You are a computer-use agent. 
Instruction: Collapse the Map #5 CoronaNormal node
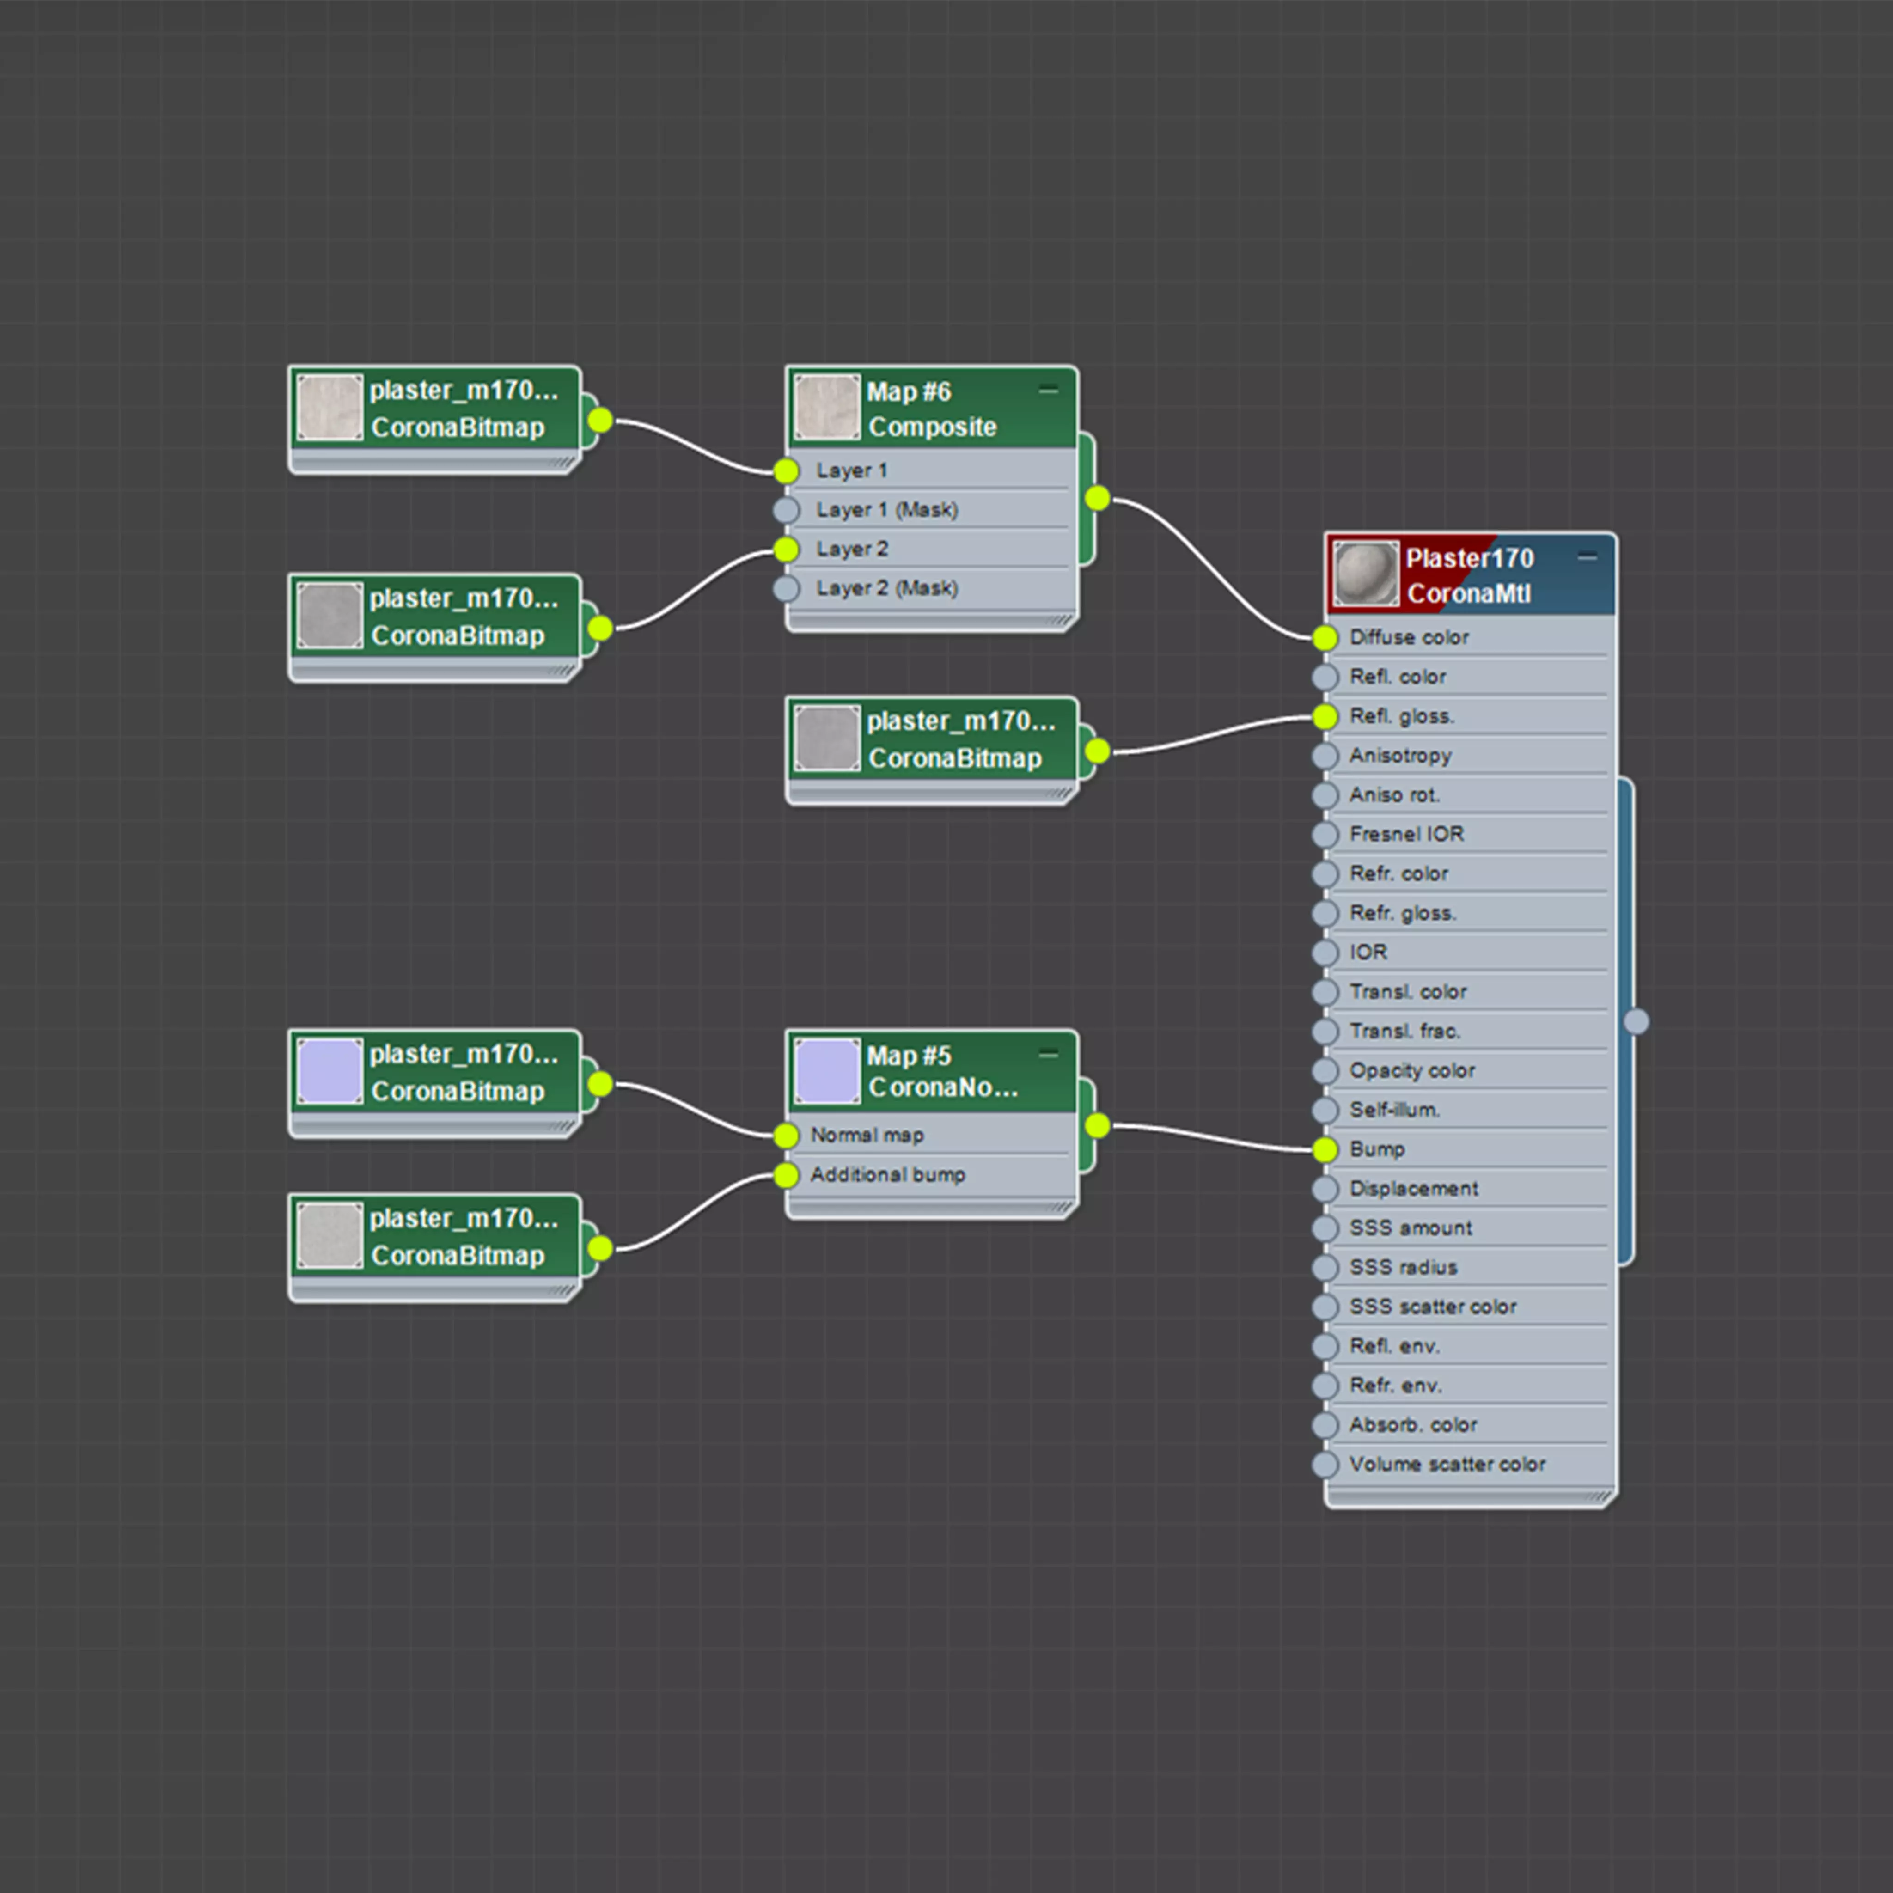[x=1047, y=1053]
